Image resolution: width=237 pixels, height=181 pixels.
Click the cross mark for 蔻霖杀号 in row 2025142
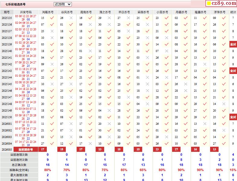pyautogui.click(x=205, y=64)
